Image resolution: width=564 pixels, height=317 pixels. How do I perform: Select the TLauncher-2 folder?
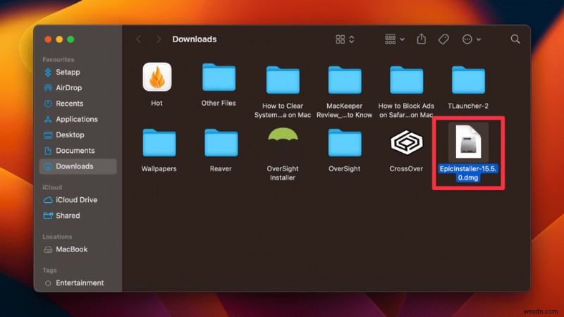click(468, 80)
